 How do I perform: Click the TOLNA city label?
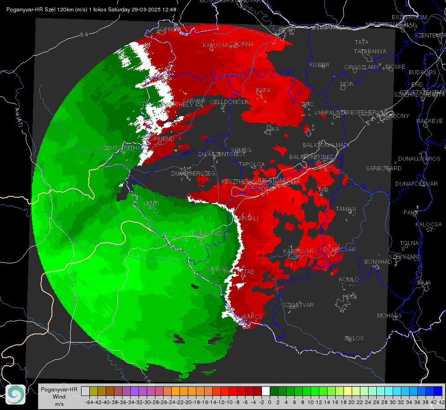410,243
